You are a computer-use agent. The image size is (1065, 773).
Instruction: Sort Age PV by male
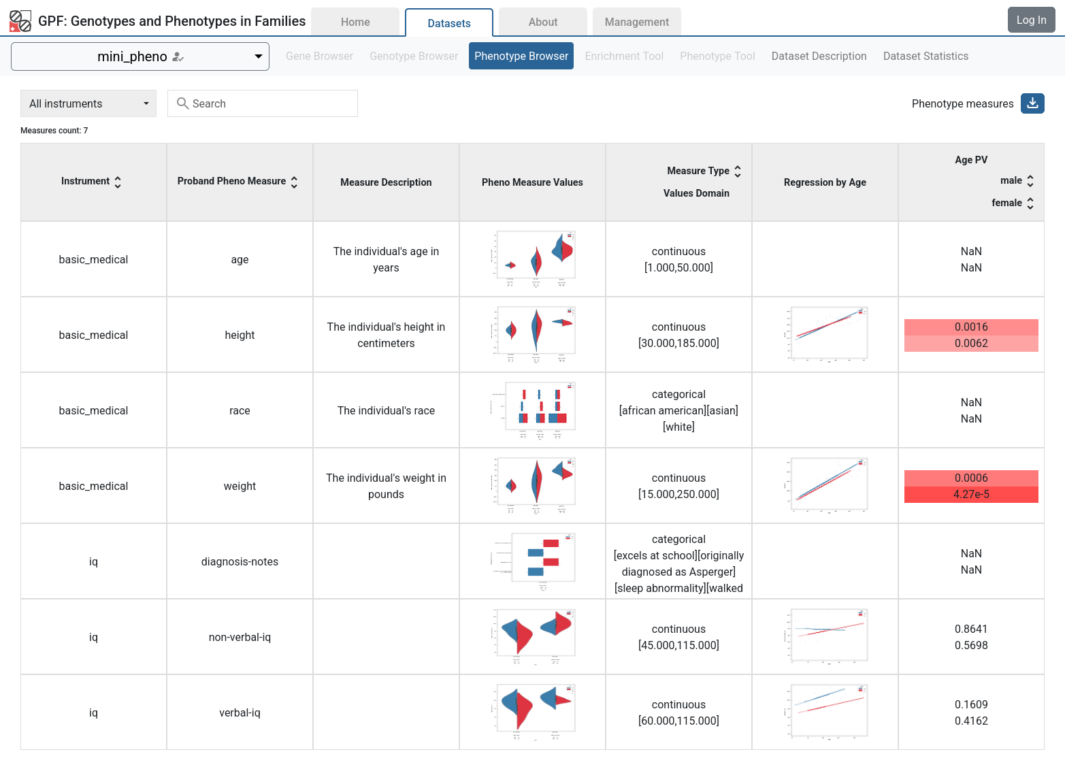1030,181
